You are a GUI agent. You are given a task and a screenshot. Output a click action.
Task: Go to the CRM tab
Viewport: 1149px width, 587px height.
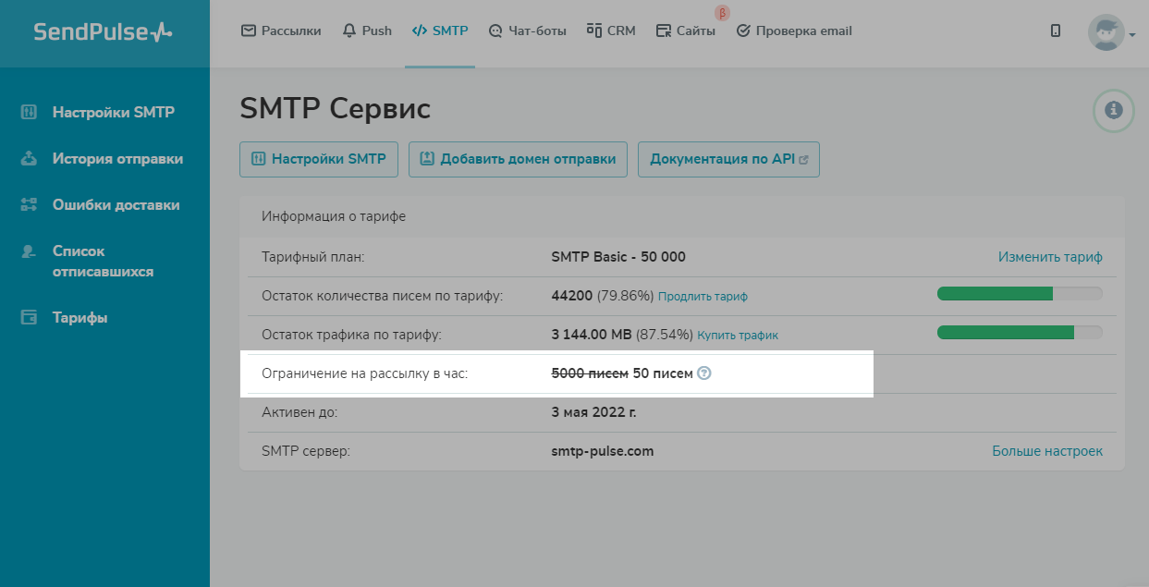[x=611, y=31]
